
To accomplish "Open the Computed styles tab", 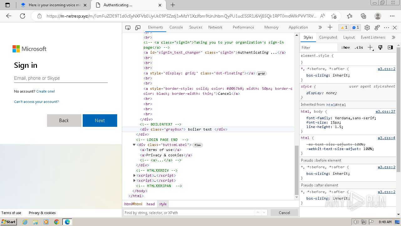I will point(328,37).
